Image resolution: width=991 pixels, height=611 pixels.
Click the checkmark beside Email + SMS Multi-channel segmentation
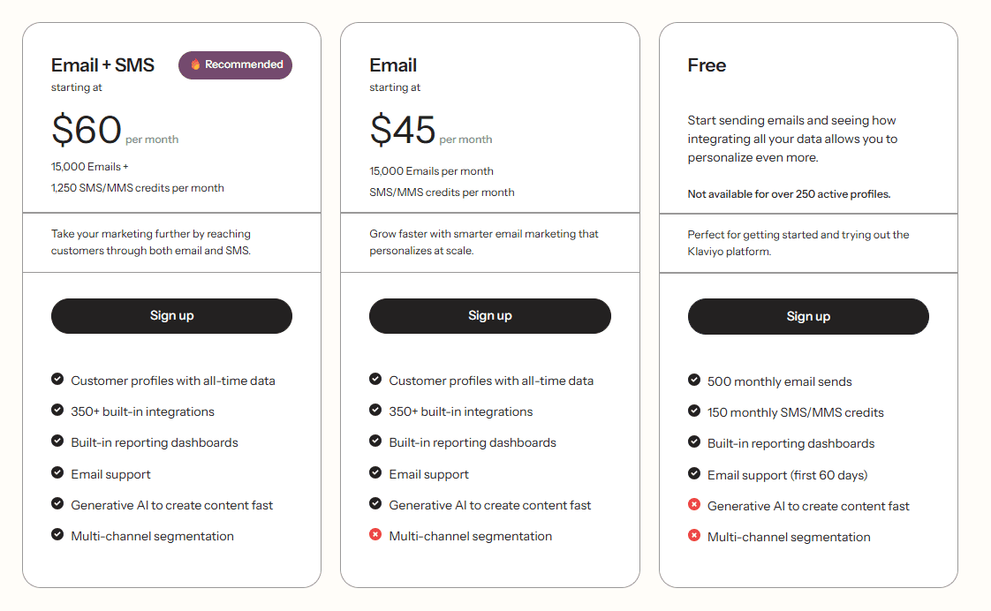pyautogui.click(x=57, y=534)
